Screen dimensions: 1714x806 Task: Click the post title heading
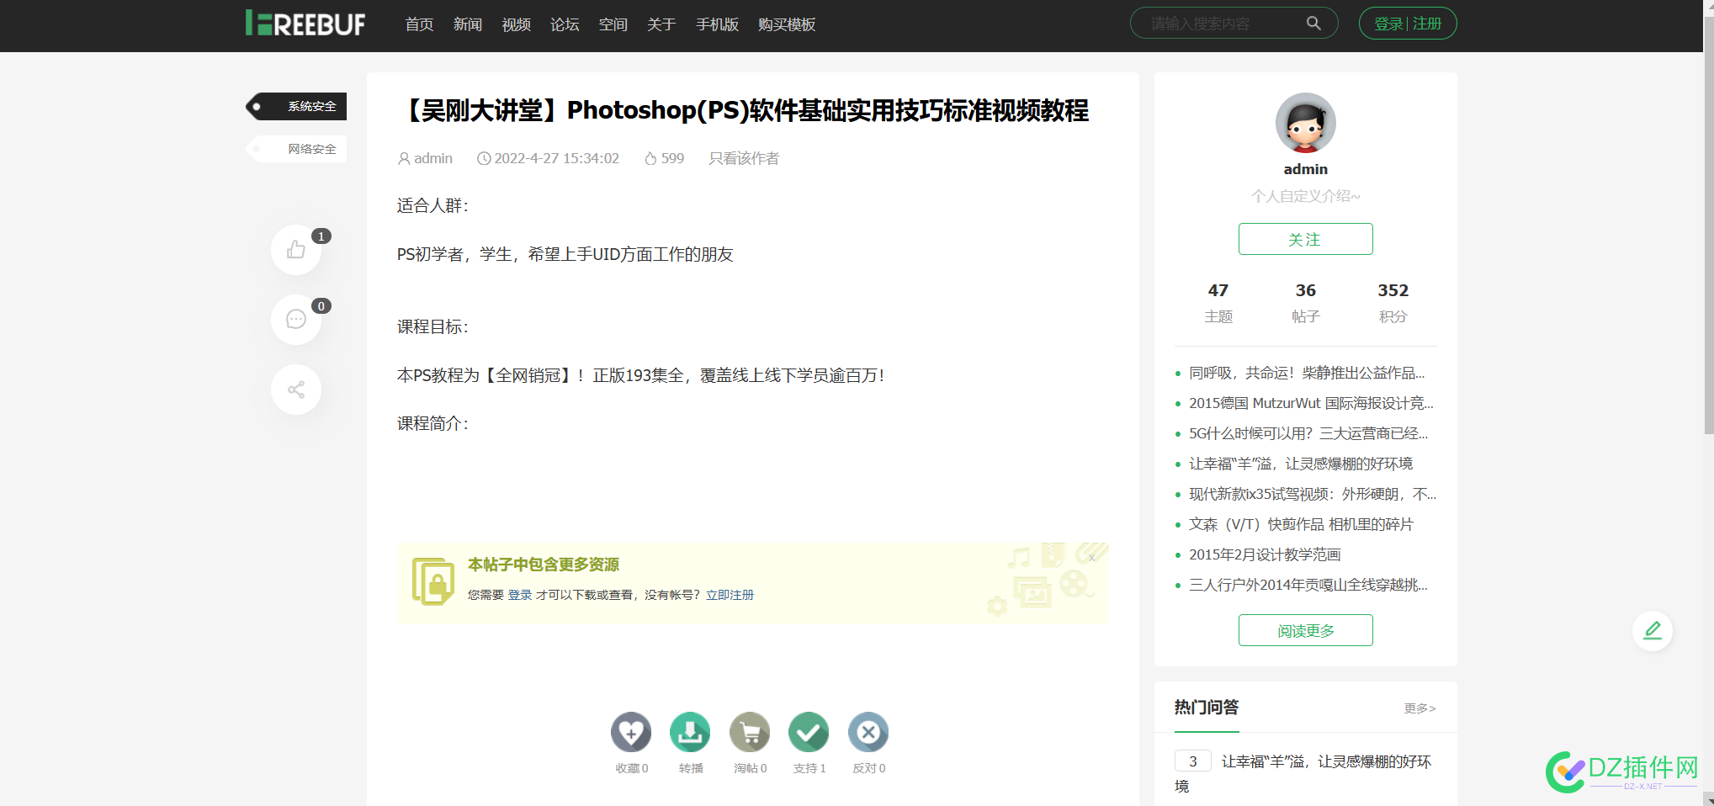pos(745,110)
